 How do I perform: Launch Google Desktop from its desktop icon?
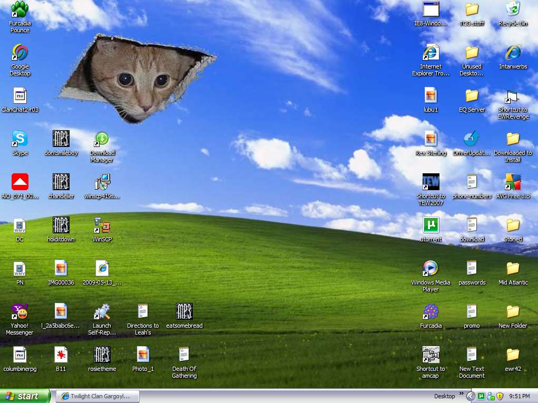tap(20, 53)
